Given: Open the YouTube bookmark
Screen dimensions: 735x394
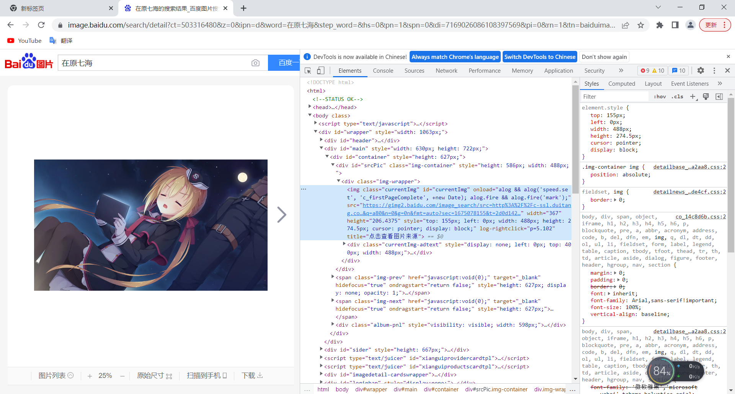Looking at the screenshot, I should pyautogui.click(x=24, y=41).
